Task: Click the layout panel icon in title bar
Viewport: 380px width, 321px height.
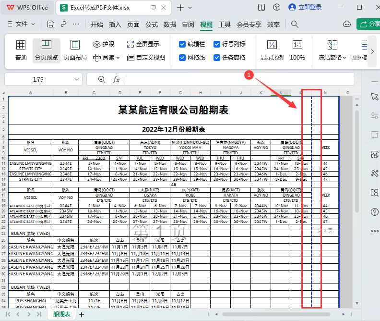Action: click(261, 8)
